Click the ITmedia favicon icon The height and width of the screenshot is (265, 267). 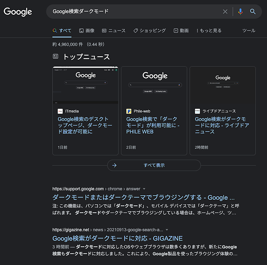pos(60,111)
